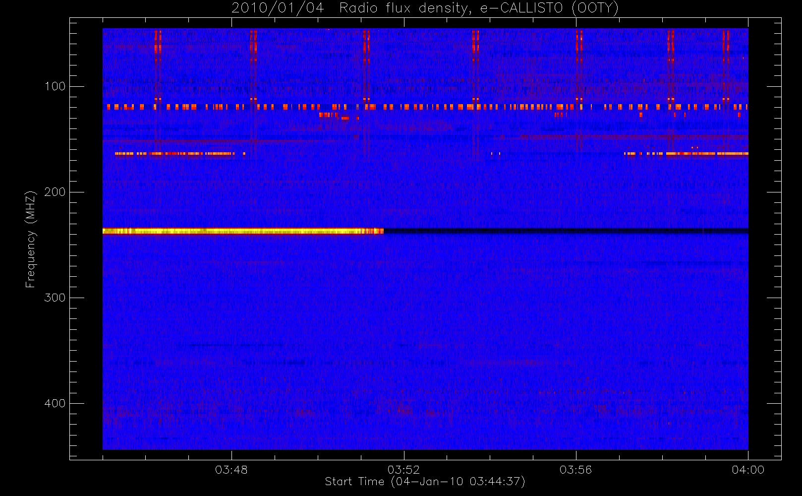Click the 400 frequency tick label
802x496 pixels.
click(x=55, y=403)
